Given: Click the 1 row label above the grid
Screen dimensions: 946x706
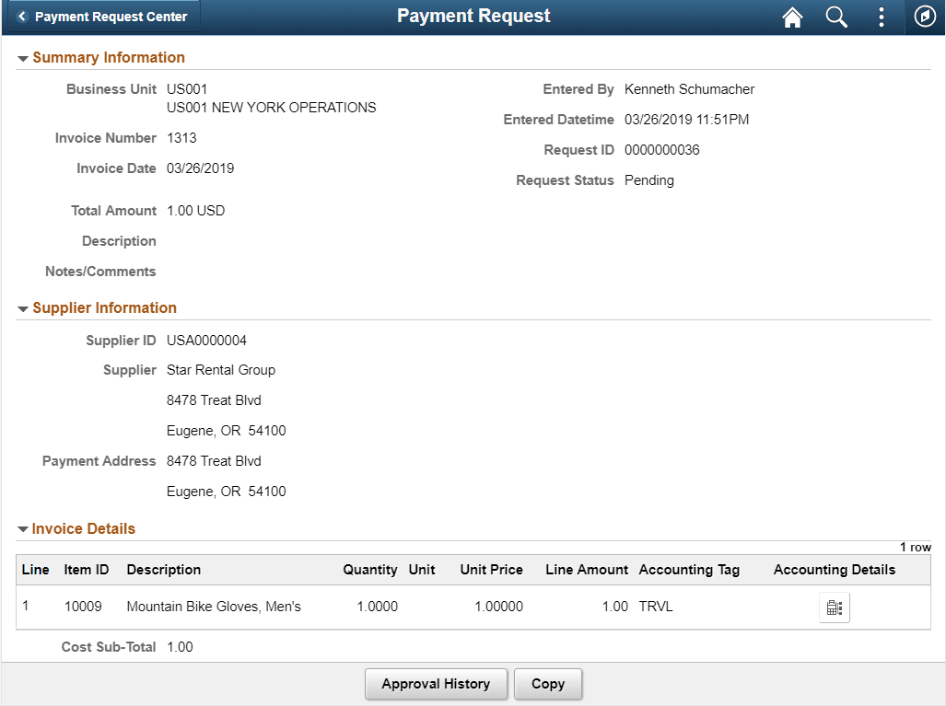Looking at the screenshot, I should (x=916, y=547).
